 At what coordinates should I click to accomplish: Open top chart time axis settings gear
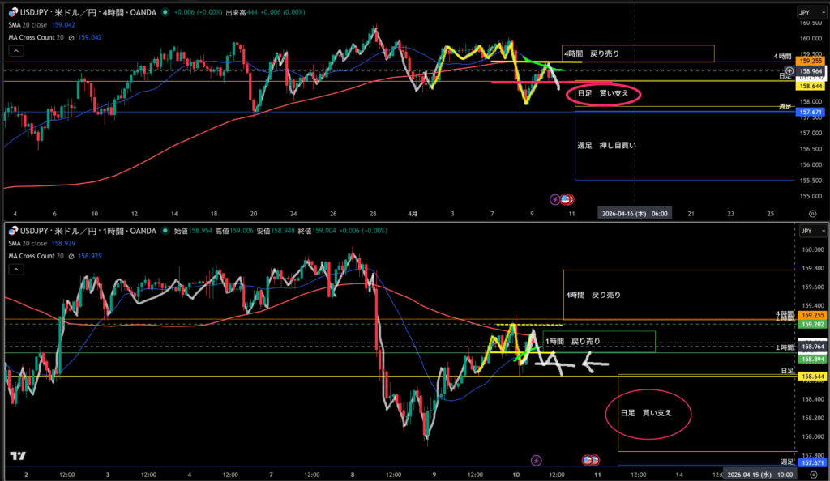tap(812, 213)
